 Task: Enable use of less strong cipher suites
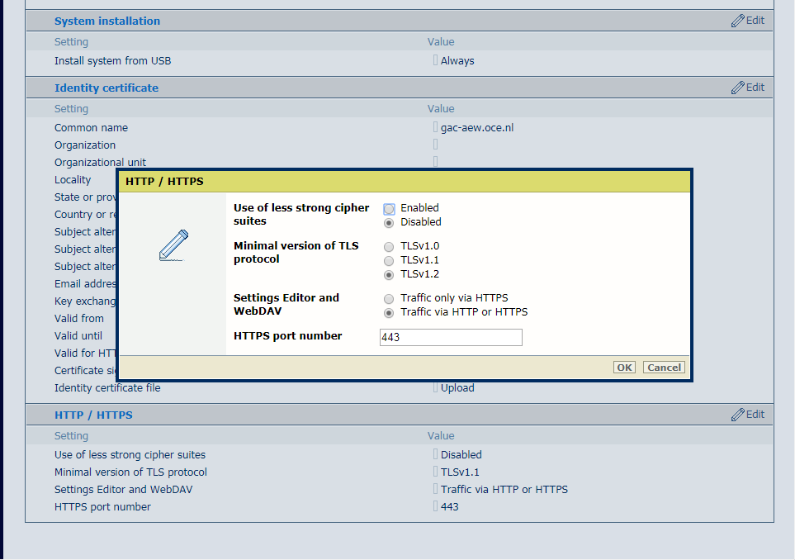point(389,209)
